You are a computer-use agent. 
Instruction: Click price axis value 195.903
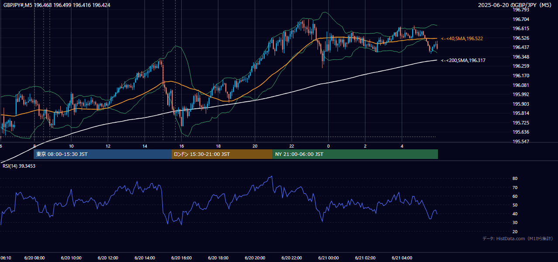point(521,104)
